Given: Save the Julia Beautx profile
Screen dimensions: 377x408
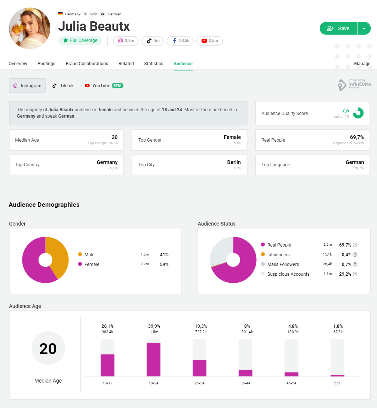Looking at the screenshot, I should (x=338, y=28).
